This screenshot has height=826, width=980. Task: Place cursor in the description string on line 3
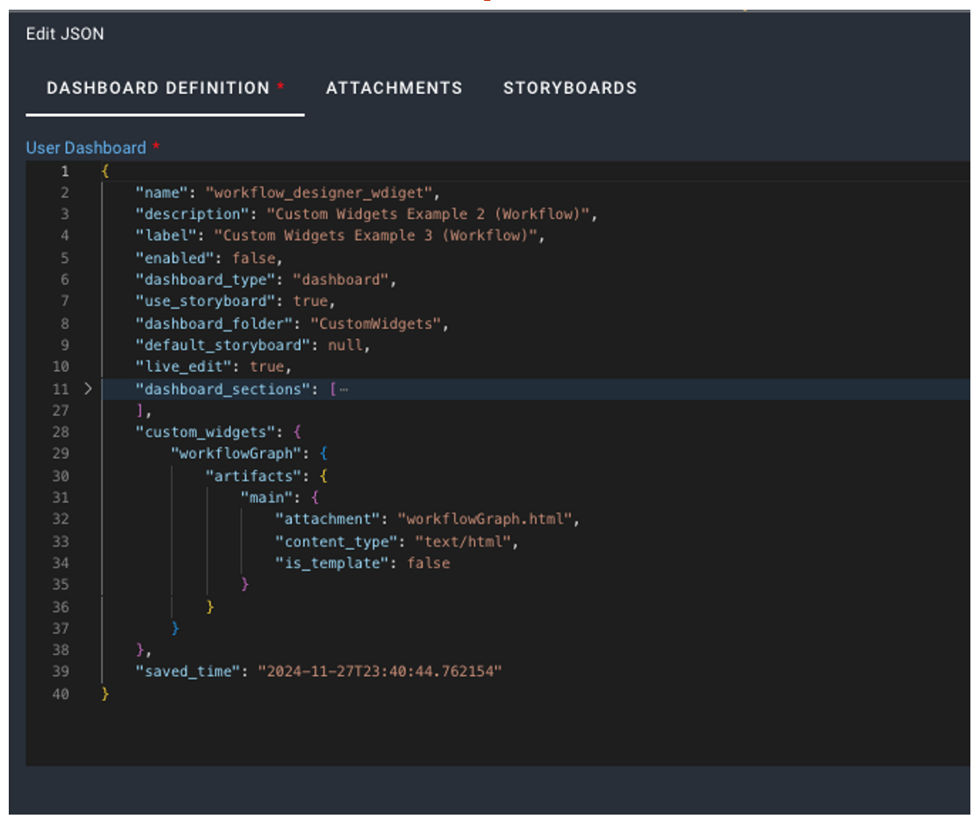click(x=431, y=214)
